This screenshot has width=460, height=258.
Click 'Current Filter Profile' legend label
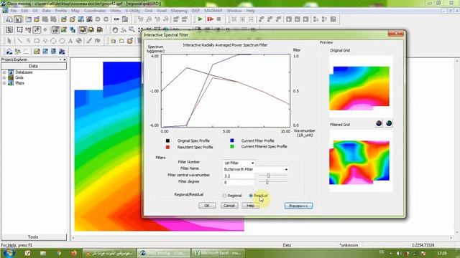click(257, 140)
